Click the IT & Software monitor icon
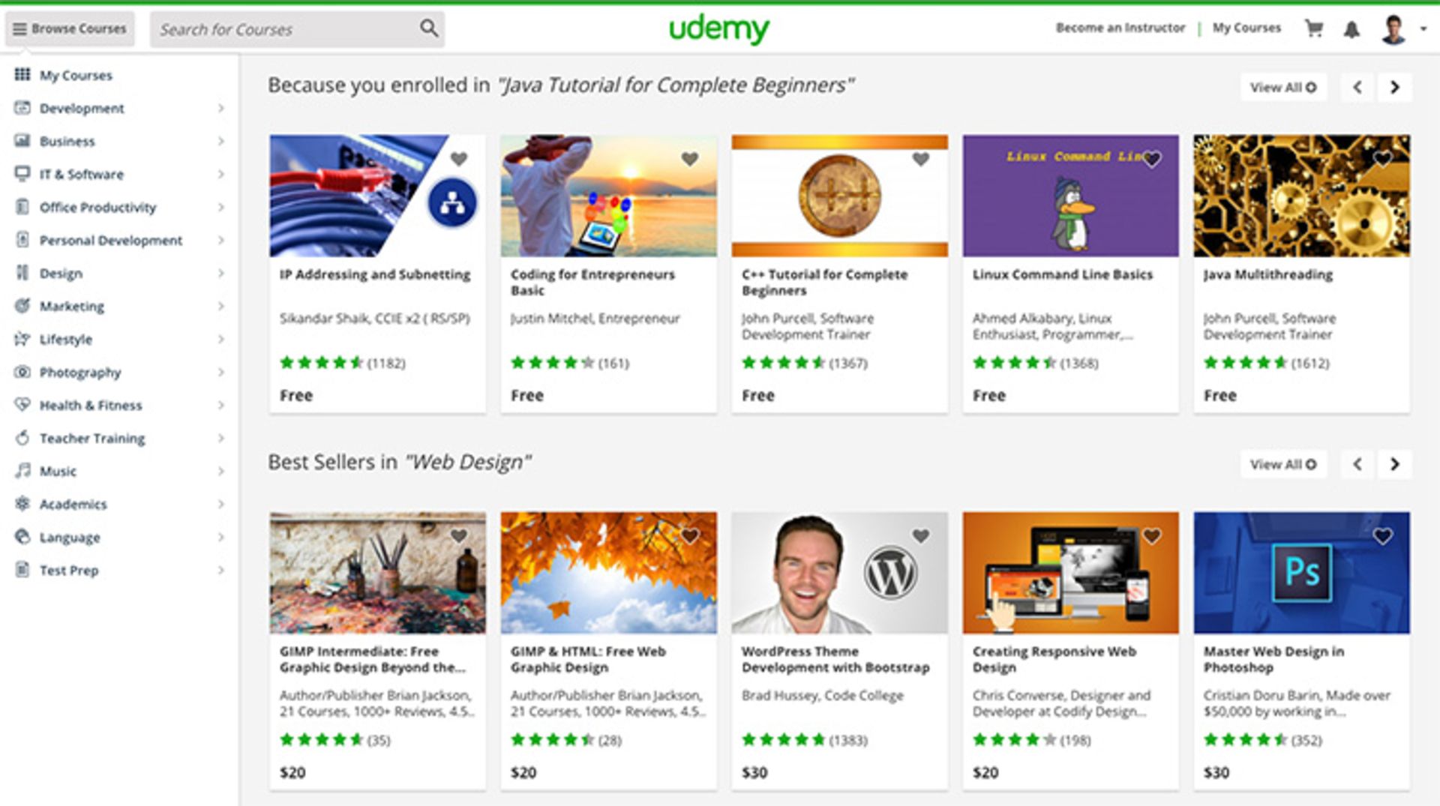The image size is (1440, 806). click(x=22, y=173)
